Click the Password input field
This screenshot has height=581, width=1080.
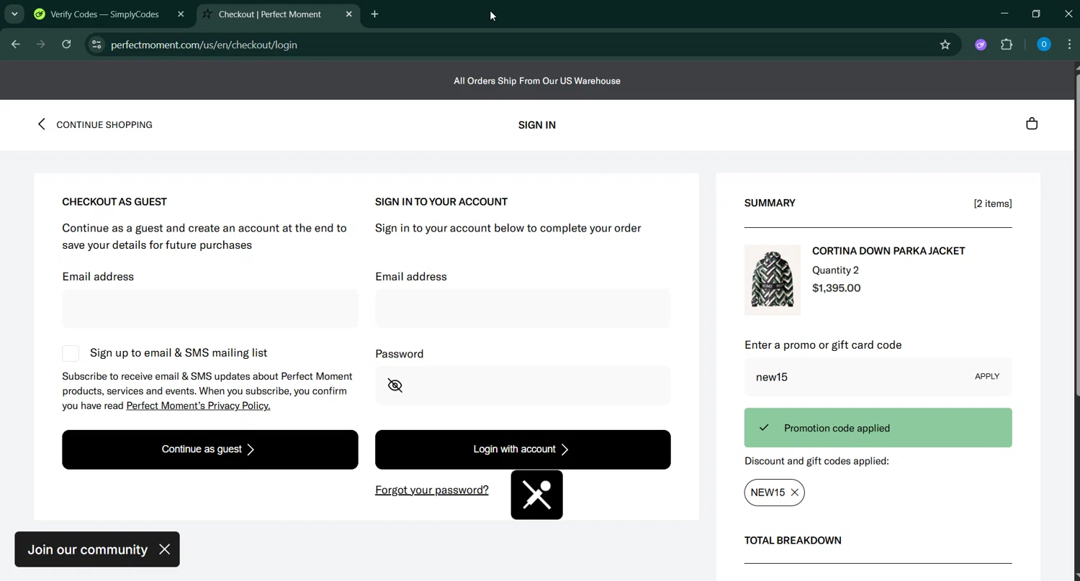[x=523, y=385]
